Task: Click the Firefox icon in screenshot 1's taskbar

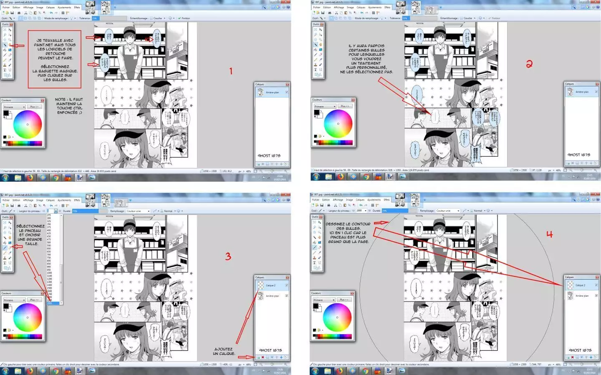Action: (x=30, y=177)
